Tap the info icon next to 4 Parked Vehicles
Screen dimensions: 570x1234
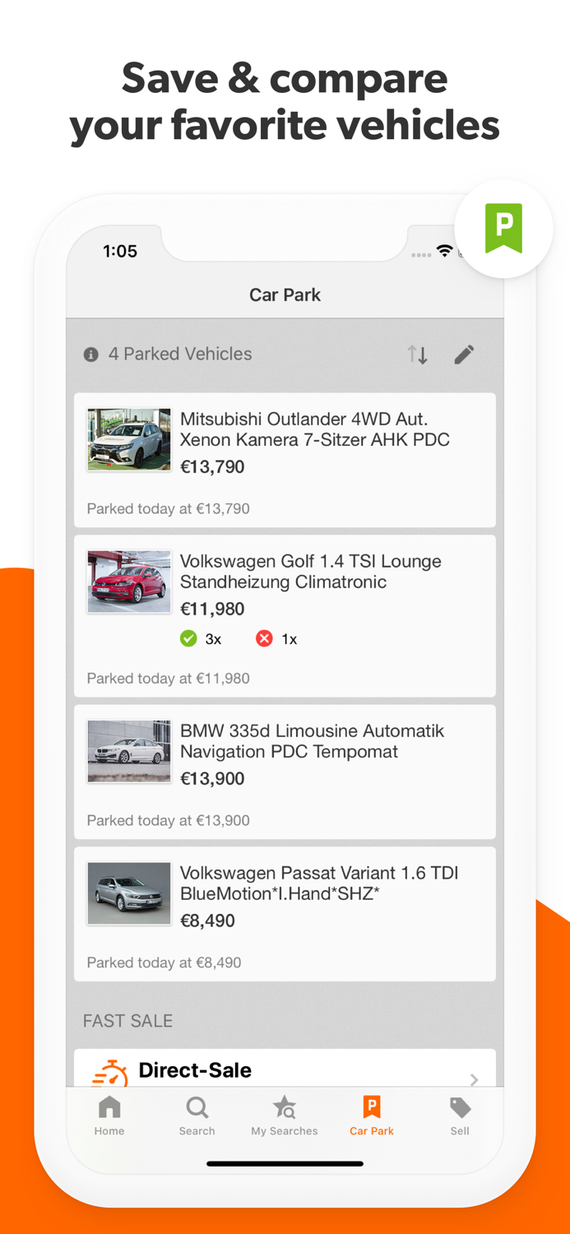tap(90, 354)
